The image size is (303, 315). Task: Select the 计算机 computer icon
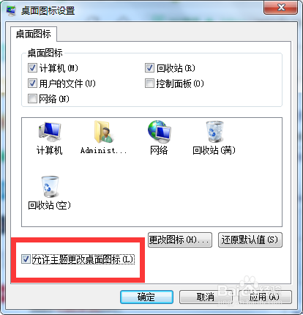click(50, 132)
